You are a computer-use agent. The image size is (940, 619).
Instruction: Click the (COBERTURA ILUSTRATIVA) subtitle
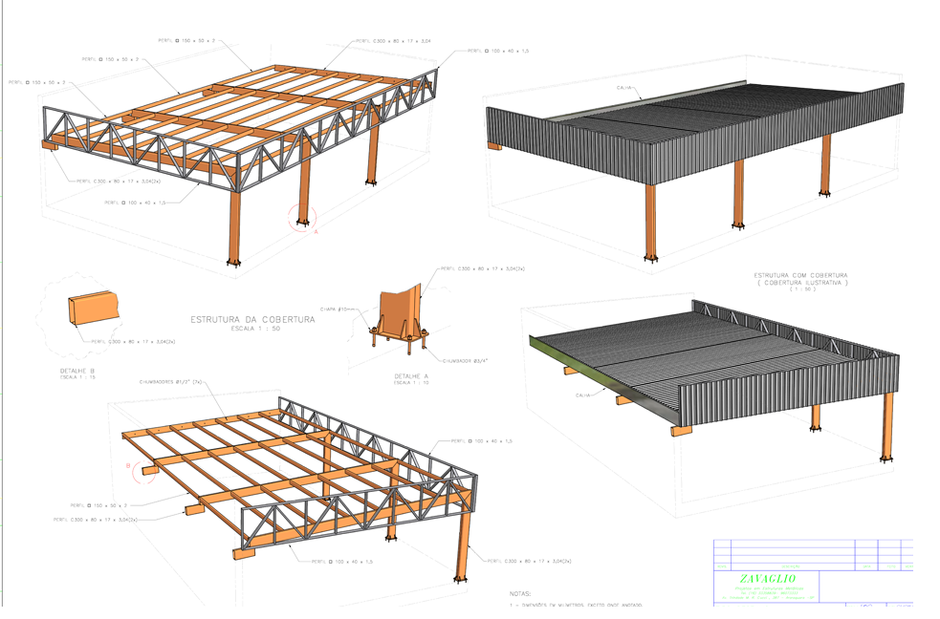(801, 284)
